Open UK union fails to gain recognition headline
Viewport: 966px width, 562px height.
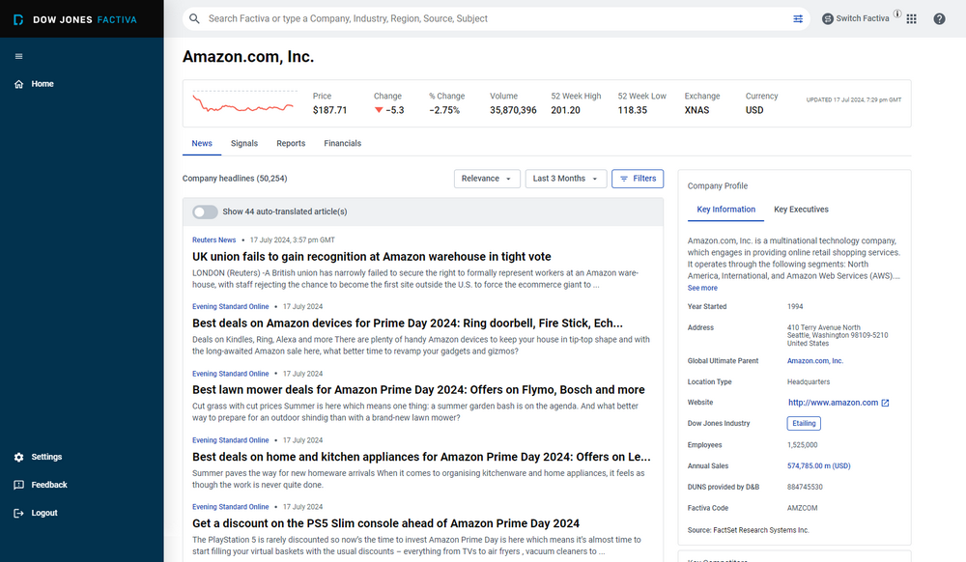click(372, 257)
